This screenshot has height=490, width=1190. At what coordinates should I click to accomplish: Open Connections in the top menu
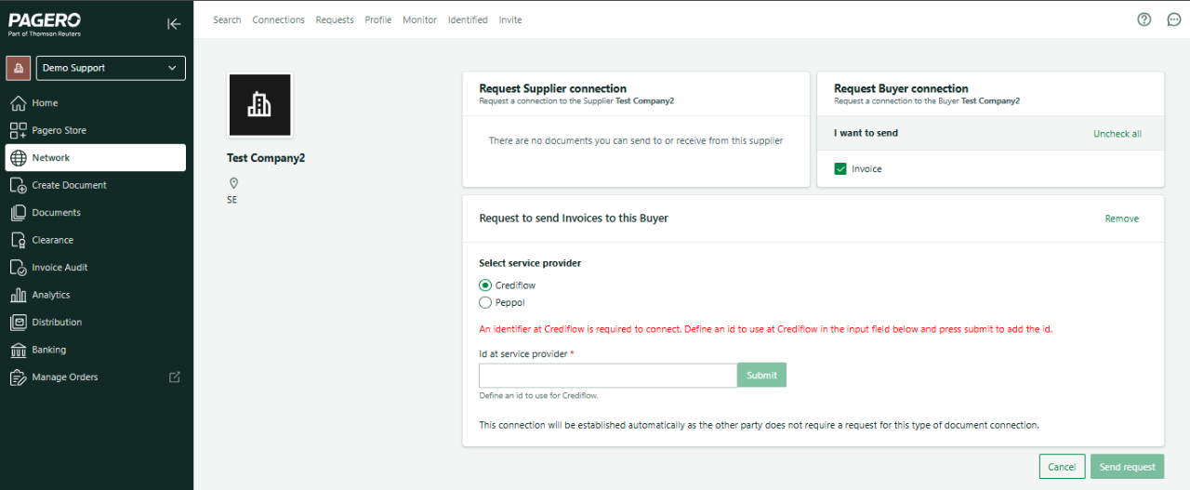278,20
